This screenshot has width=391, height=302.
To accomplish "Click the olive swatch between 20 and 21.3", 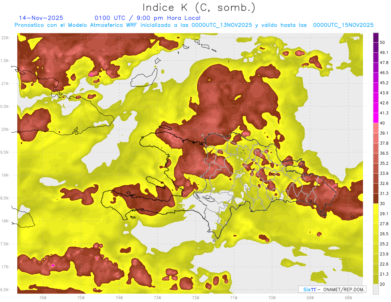I will [x=376, y=279].
